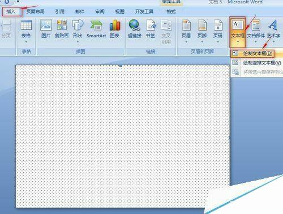
Task: Expand the 艺术字 dropdown arrow
Action: pyautogui.click(x=273, y=42)
